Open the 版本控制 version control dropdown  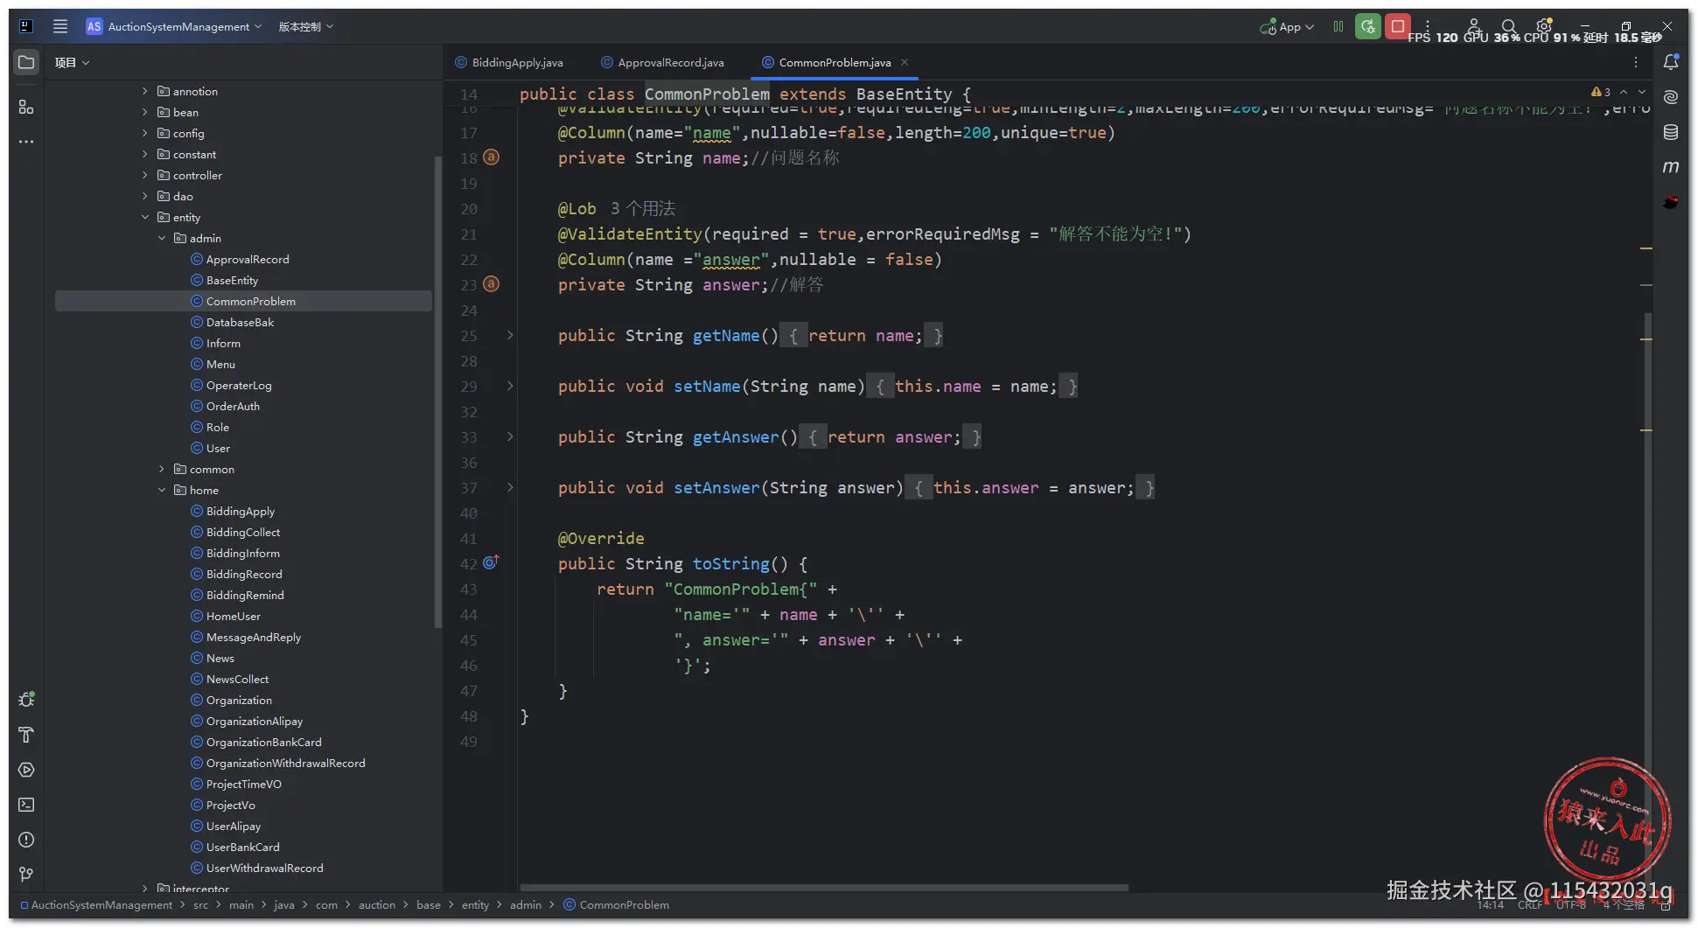pyautogui.click(x=306, y=26)
